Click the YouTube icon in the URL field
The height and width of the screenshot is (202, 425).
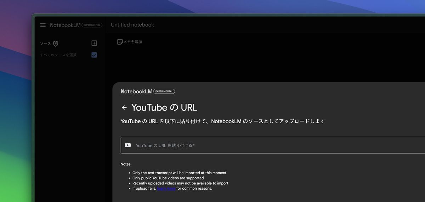(x=128, y=145)
